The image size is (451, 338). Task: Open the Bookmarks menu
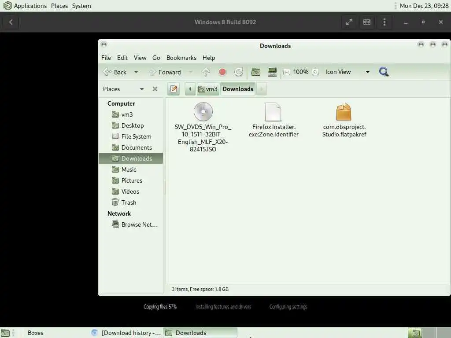[181, 58]
